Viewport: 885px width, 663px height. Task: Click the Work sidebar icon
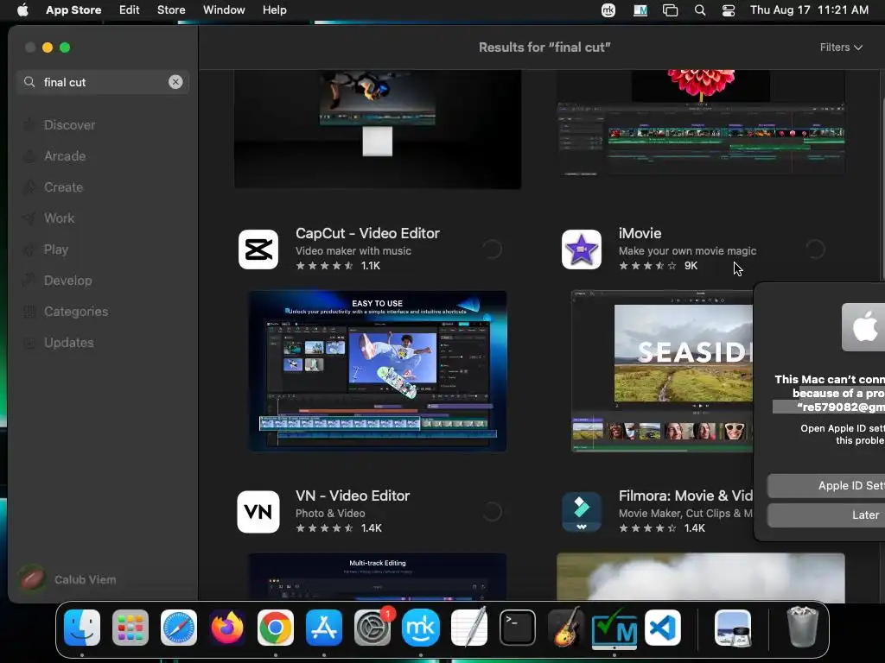[x=29, y=218]
